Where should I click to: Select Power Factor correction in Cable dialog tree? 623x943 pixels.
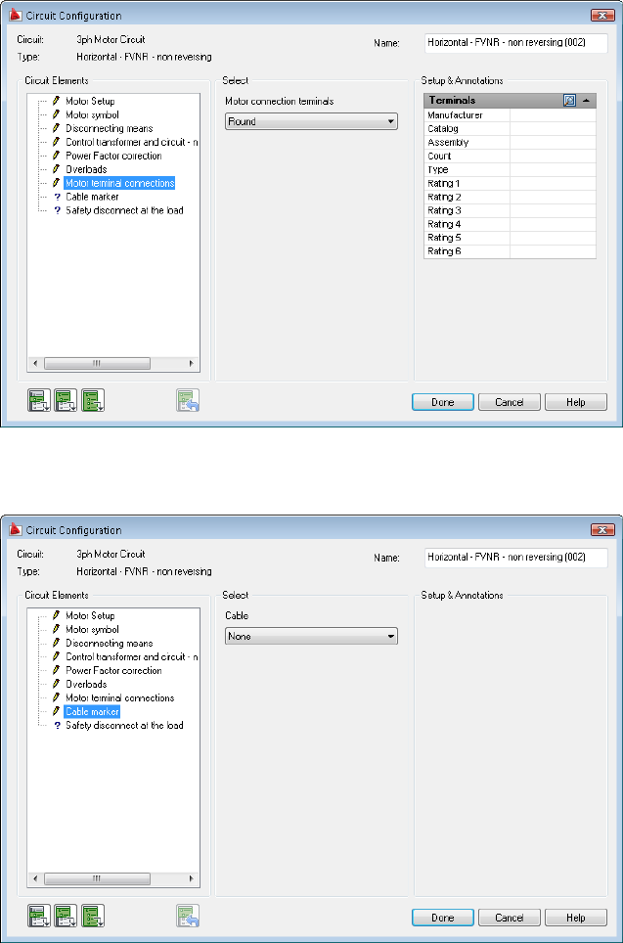[113, 670]
